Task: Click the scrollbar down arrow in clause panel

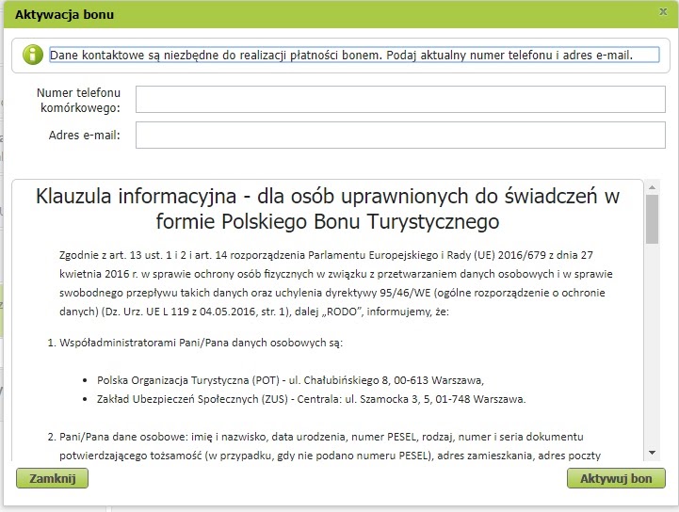Action: (x=652, y=453)
